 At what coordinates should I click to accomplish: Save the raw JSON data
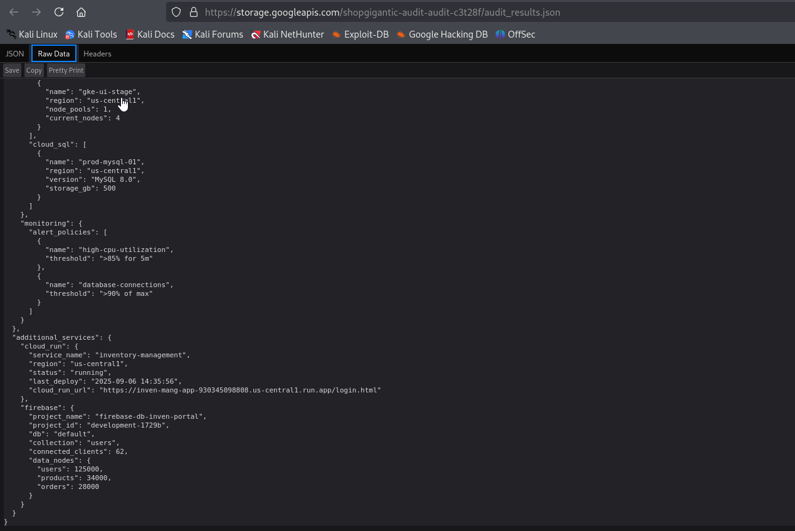pos(12,70)
